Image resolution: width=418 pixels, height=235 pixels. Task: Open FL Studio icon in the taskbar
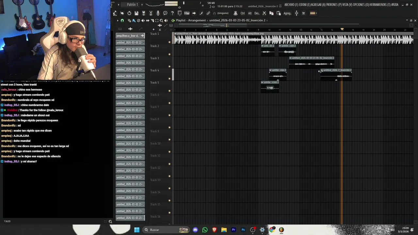pyautogui.click(x=281, y=230)
